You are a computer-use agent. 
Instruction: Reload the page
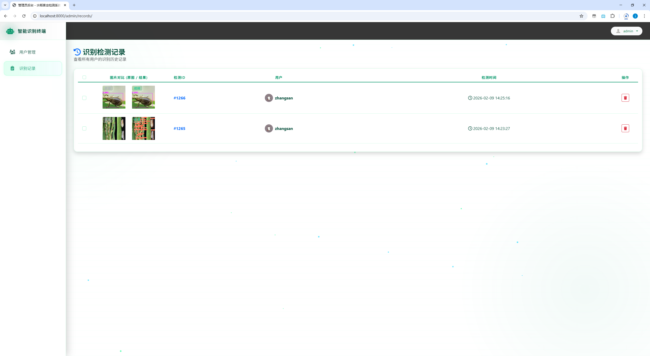pos(24,16)
